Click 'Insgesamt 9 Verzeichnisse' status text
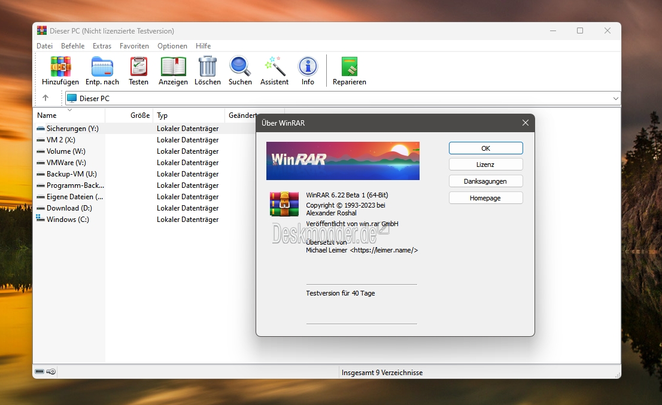 382,373
